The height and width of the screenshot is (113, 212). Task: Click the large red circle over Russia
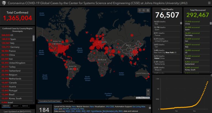132,35
